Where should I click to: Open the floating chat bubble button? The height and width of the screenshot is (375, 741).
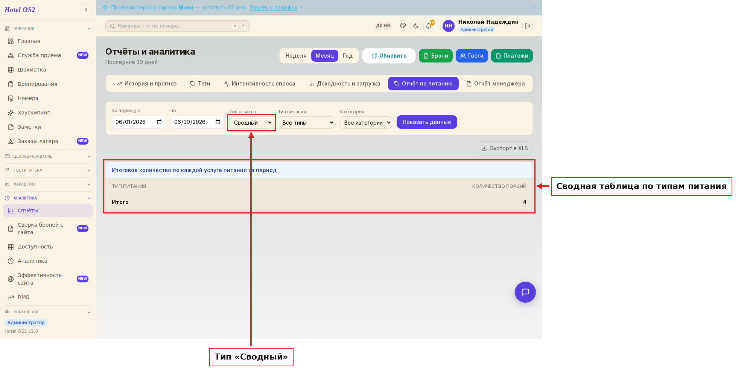click(525, 292)
